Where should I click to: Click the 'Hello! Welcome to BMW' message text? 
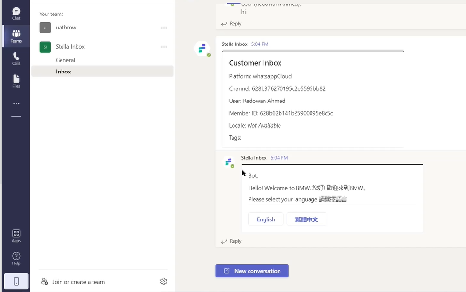[307, 188]
